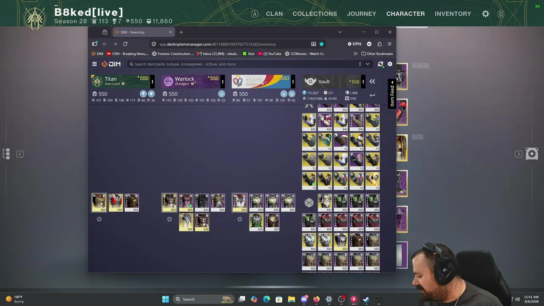Open the JOURNEY tab in Destiny menu
Screen dimensions: 544x306
tap(362, 14)
